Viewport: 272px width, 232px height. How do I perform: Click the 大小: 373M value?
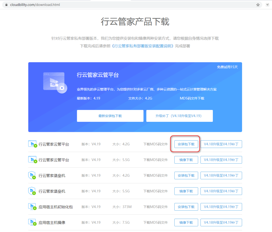[x=122, y=207]
